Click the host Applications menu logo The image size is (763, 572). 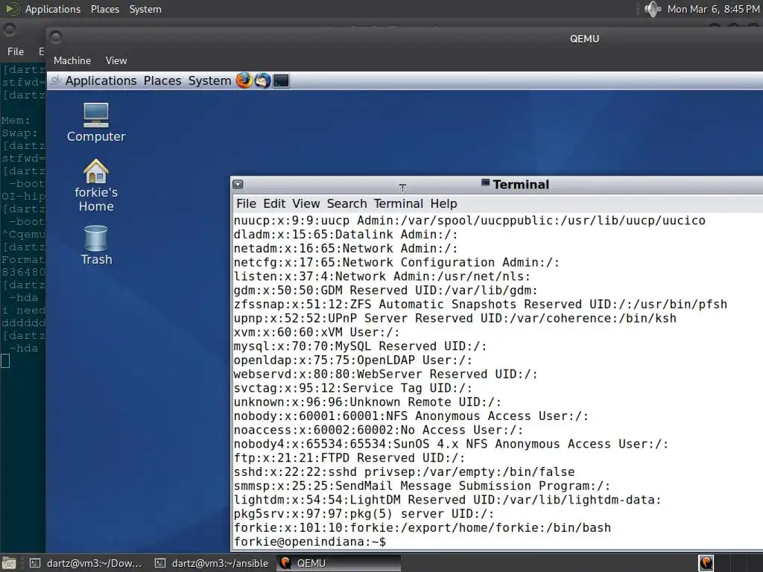[12, 9]
